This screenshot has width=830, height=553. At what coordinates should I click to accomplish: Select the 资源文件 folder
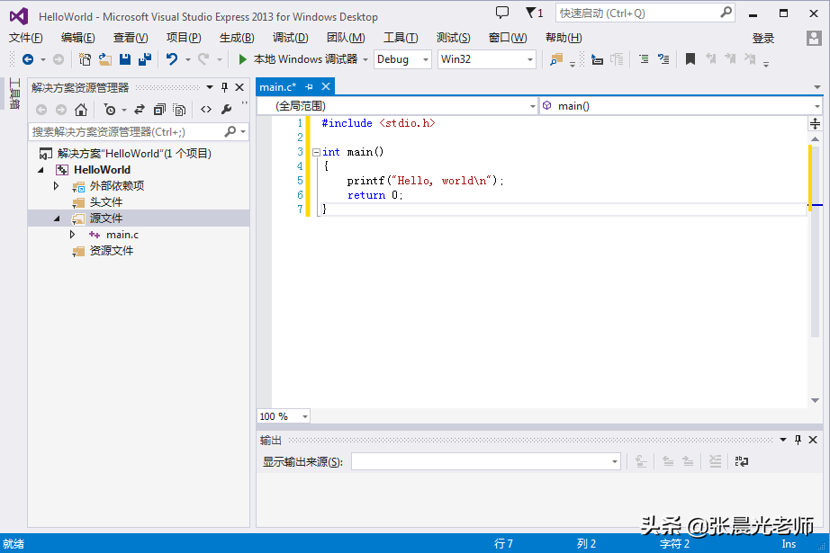(111, 251)
